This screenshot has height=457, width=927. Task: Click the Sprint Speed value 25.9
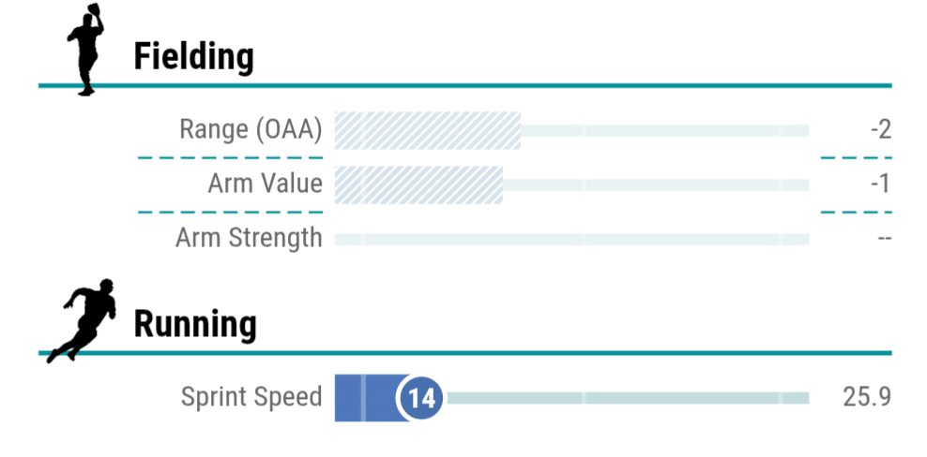click(x=865, y=397)
